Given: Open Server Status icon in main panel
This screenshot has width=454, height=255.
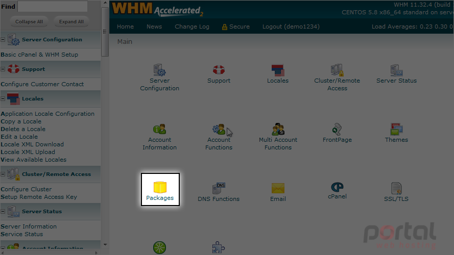Looking at the screenshot, I should point(396,70).
